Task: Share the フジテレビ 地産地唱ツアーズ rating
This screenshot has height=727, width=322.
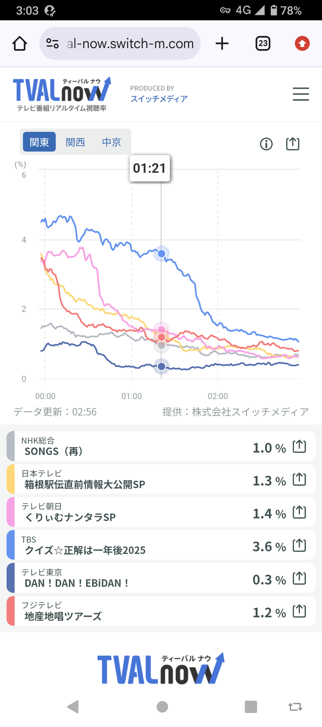Action: pyautogui.click(x=299, y=611)
